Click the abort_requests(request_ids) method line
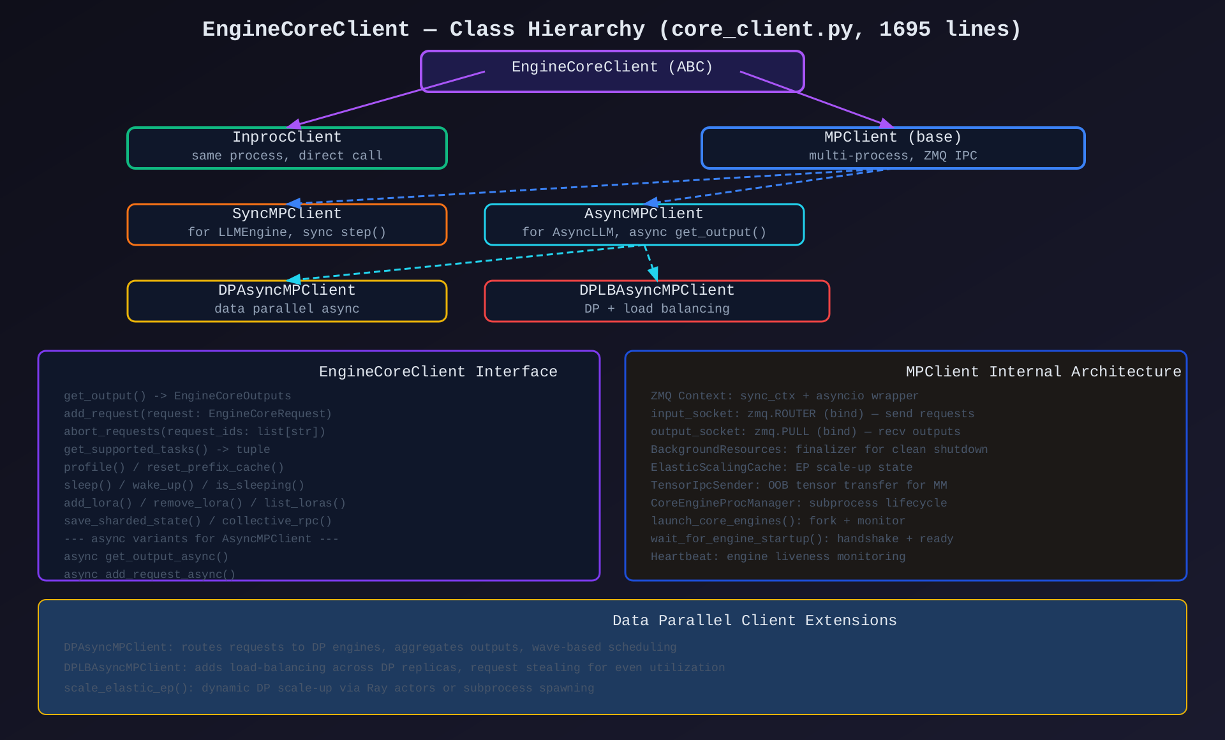Image resolution: width=1225 pixels, height=740 pixels. pos(195,431)
